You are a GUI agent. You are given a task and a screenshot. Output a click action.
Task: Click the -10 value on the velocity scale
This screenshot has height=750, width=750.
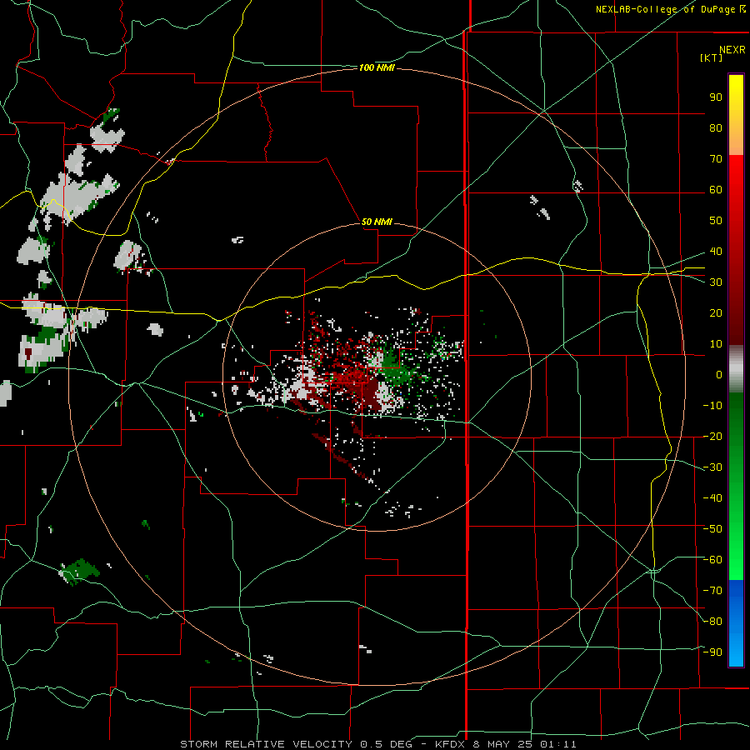tap(712, 406)
